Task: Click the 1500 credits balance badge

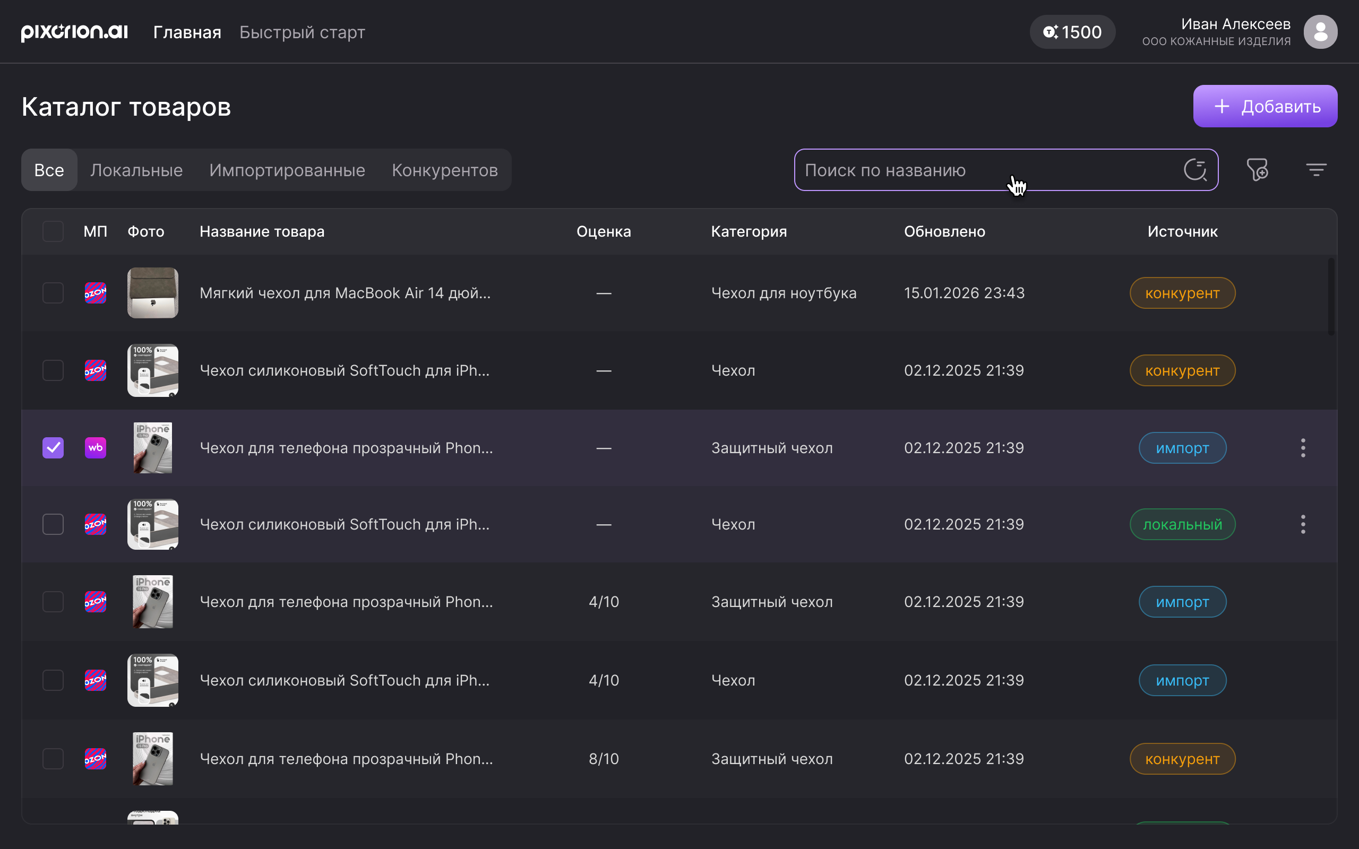Action: (x=1072, y=32)
